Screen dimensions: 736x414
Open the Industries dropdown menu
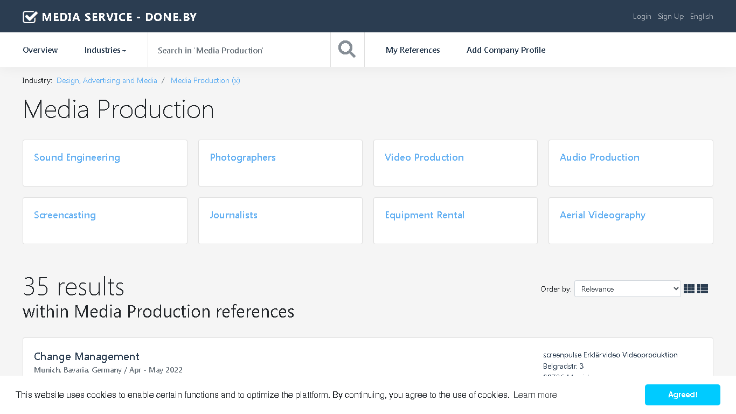(x=105, y=50)
